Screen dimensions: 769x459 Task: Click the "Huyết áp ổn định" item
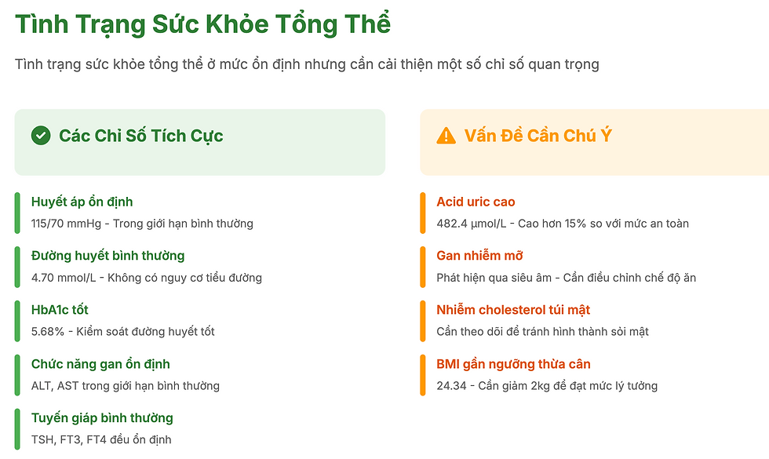tap(82, 202)
